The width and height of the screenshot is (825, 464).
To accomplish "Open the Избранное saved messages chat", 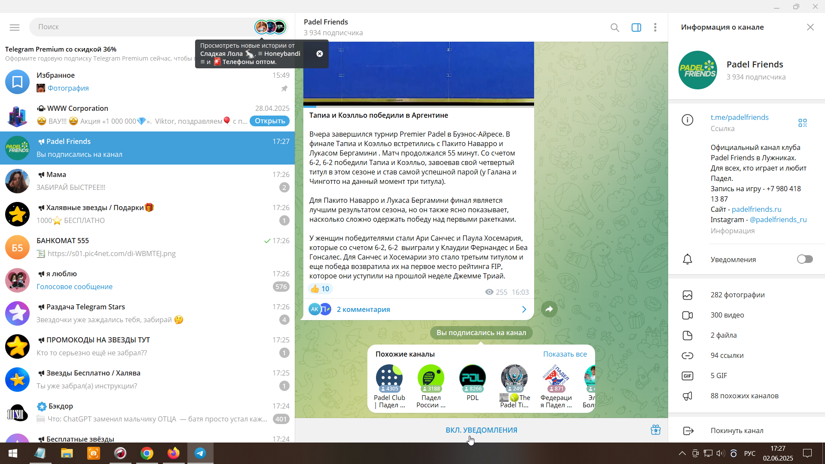I will coord(147,82).
